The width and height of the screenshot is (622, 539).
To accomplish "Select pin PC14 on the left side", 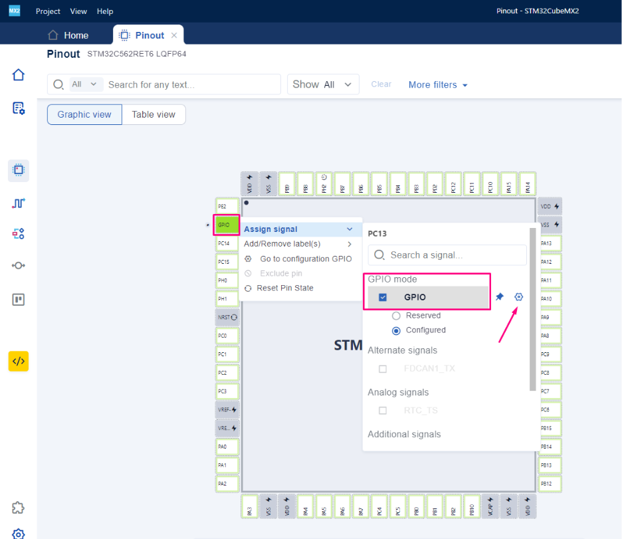I will click(227, 243).
